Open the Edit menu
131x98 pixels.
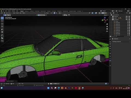[6, 11]
